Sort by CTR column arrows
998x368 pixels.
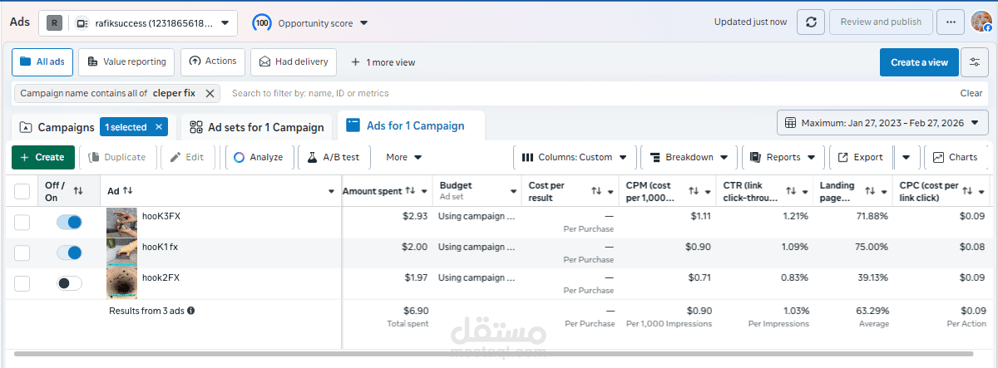pos(791,191)
